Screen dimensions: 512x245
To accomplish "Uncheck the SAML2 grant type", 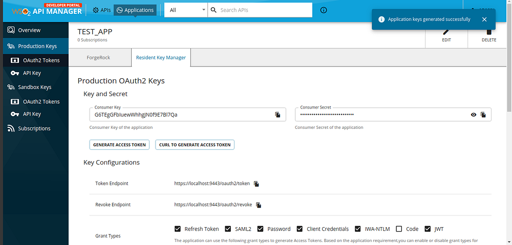I will tap(228, 229).
